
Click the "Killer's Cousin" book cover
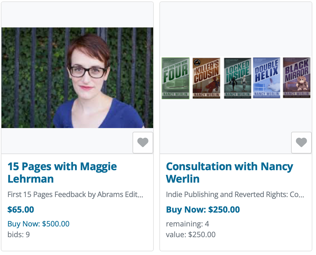[206, 78]
